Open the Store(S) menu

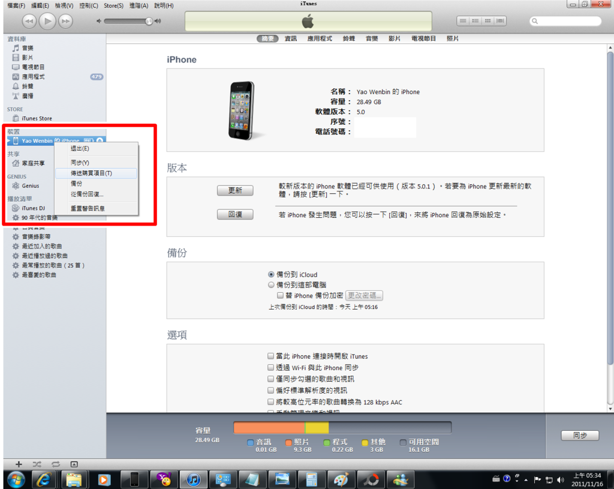coord(113,5)
